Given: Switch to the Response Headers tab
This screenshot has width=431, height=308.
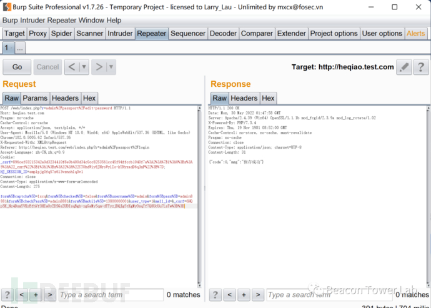Looking at the screenshot, I should [x=244, y=98].
